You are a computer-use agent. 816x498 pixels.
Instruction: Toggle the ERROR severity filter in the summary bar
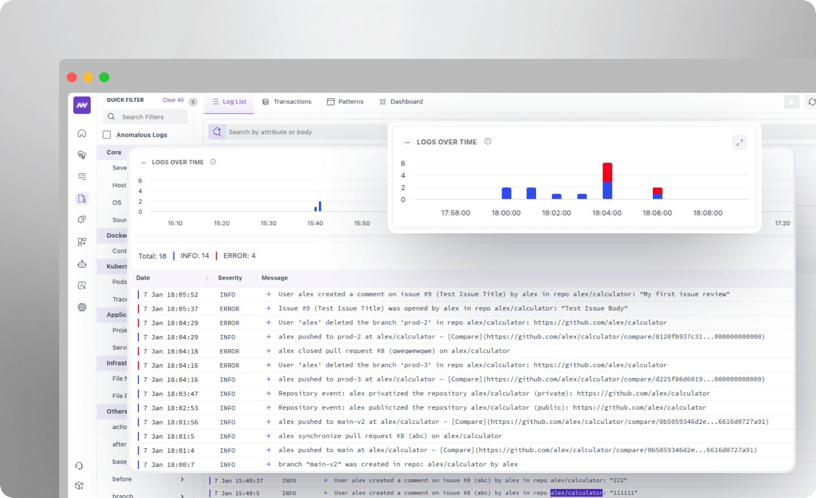[x=239, y=255]
